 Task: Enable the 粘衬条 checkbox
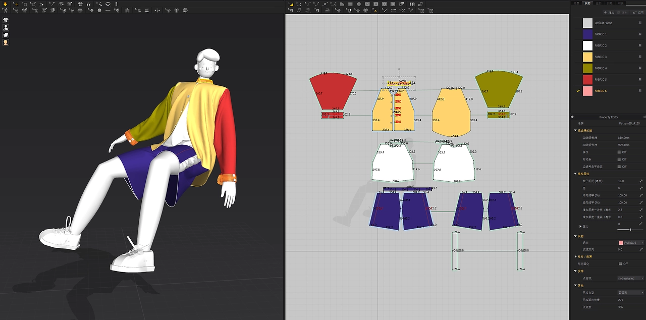pos(619,159)
